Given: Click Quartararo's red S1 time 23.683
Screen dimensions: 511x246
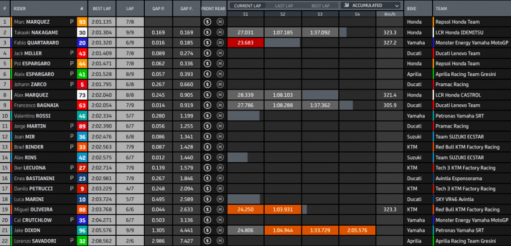Looking at the screenshot, I should pos(245,43).
